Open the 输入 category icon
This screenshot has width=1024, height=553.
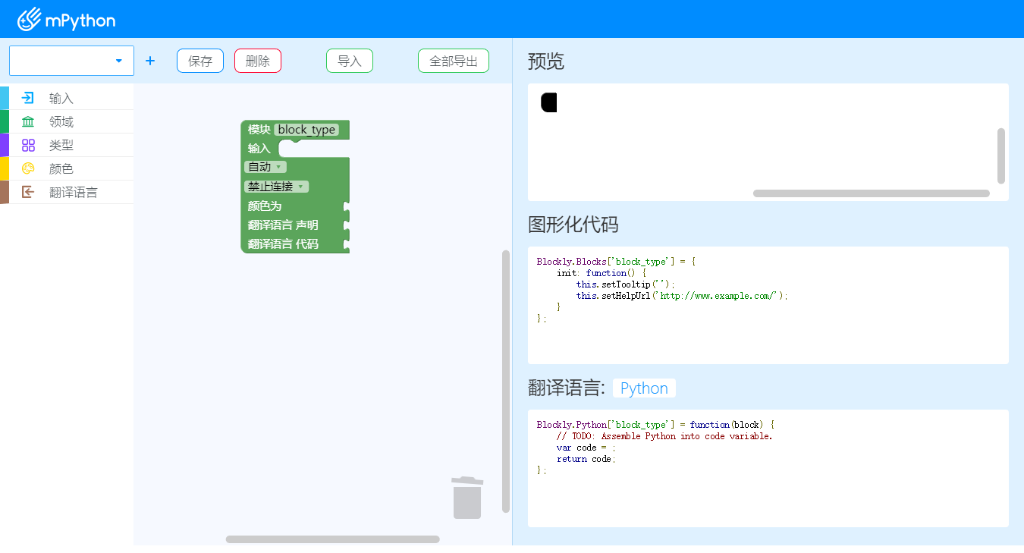[x=28, y=98]
